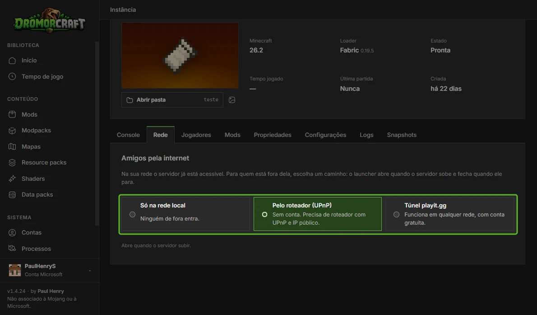Screen dimensions: 537x315
Task: View the Logs tab
Action: (366, 135)
